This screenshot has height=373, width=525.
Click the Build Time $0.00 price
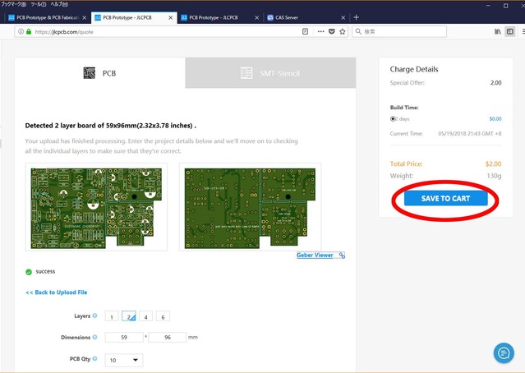coord(495,119)
